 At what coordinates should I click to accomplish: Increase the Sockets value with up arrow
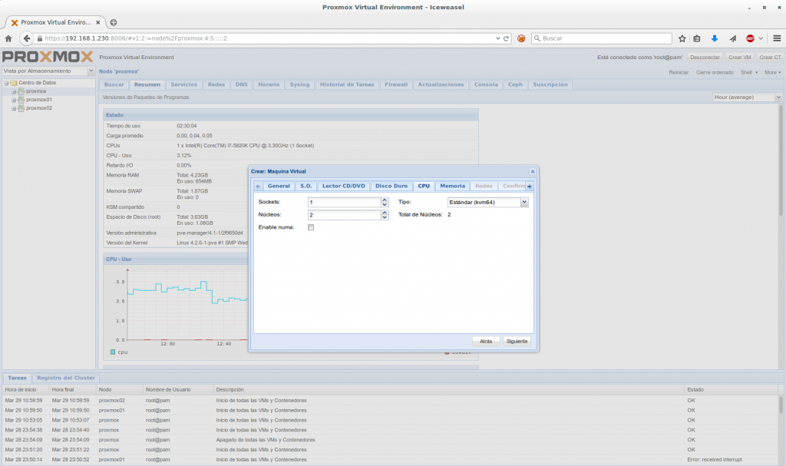coord(384,200)
